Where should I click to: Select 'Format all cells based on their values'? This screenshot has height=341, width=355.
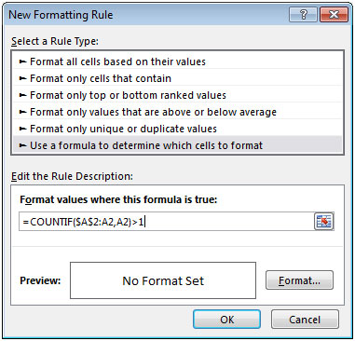(177, 61)
